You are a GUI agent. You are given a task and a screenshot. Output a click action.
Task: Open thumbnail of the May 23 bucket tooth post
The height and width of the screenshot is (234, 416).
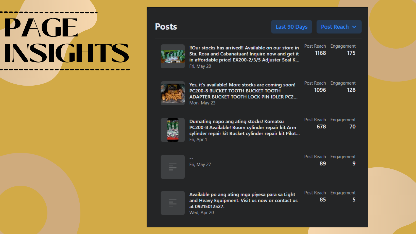[x=173, y=93]
